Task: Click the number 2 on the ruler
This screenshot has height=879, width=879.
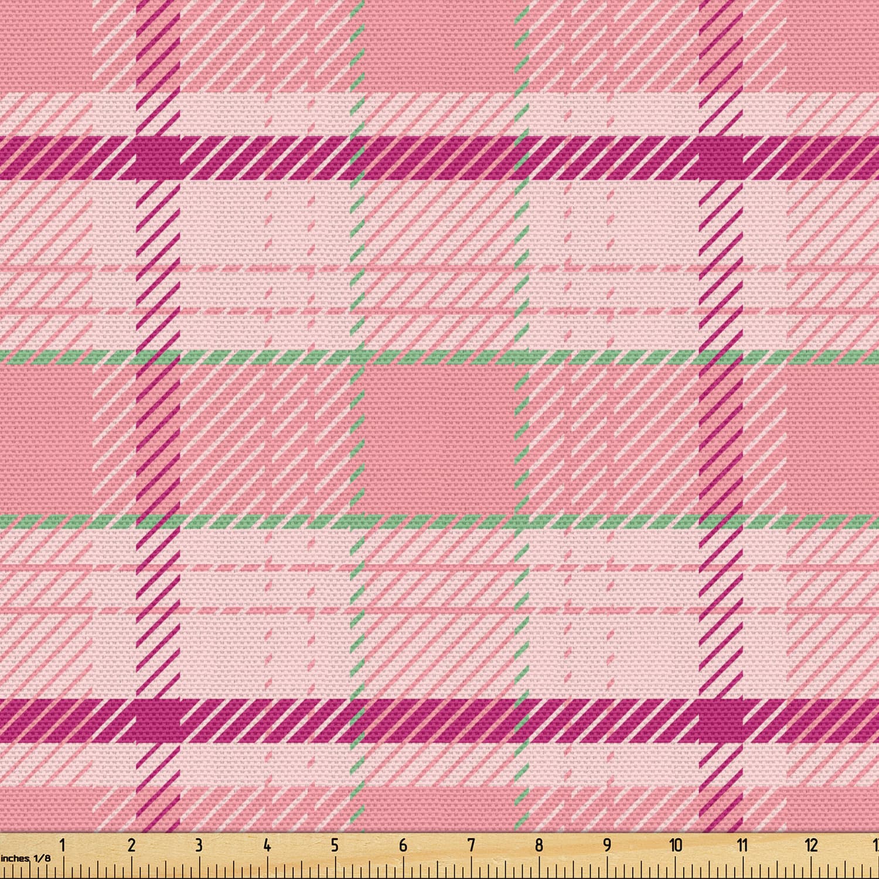Action: [x=131, y=844]
